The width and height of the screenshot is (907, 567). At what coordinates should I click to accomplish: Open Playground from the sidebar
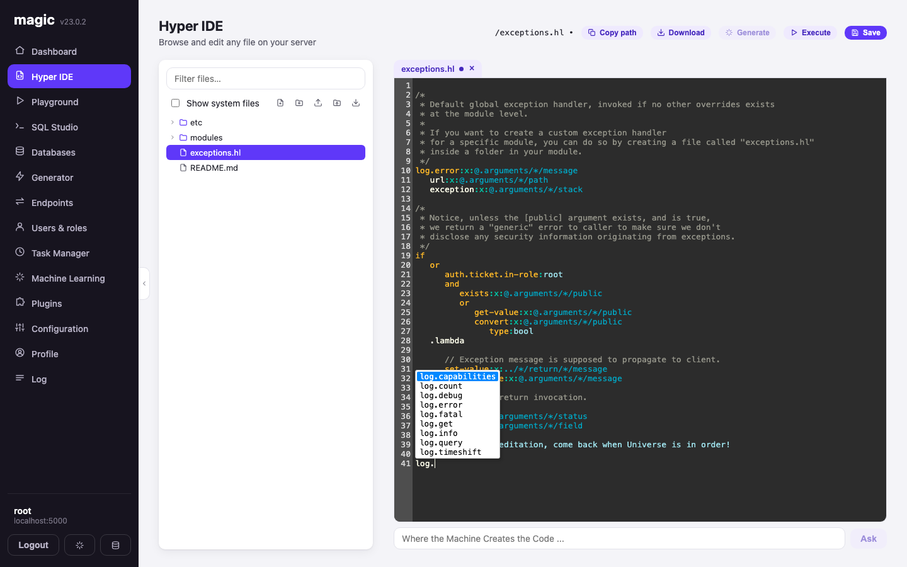click(69, 102)
